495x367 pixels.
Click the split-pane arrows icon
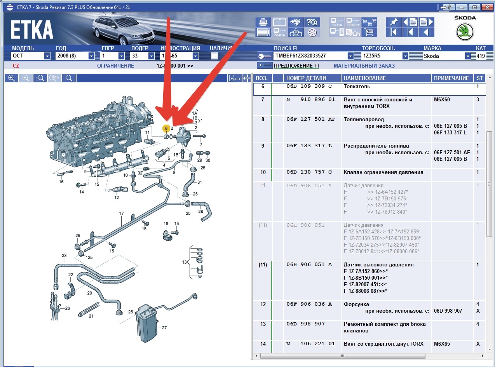coord(246,78)
